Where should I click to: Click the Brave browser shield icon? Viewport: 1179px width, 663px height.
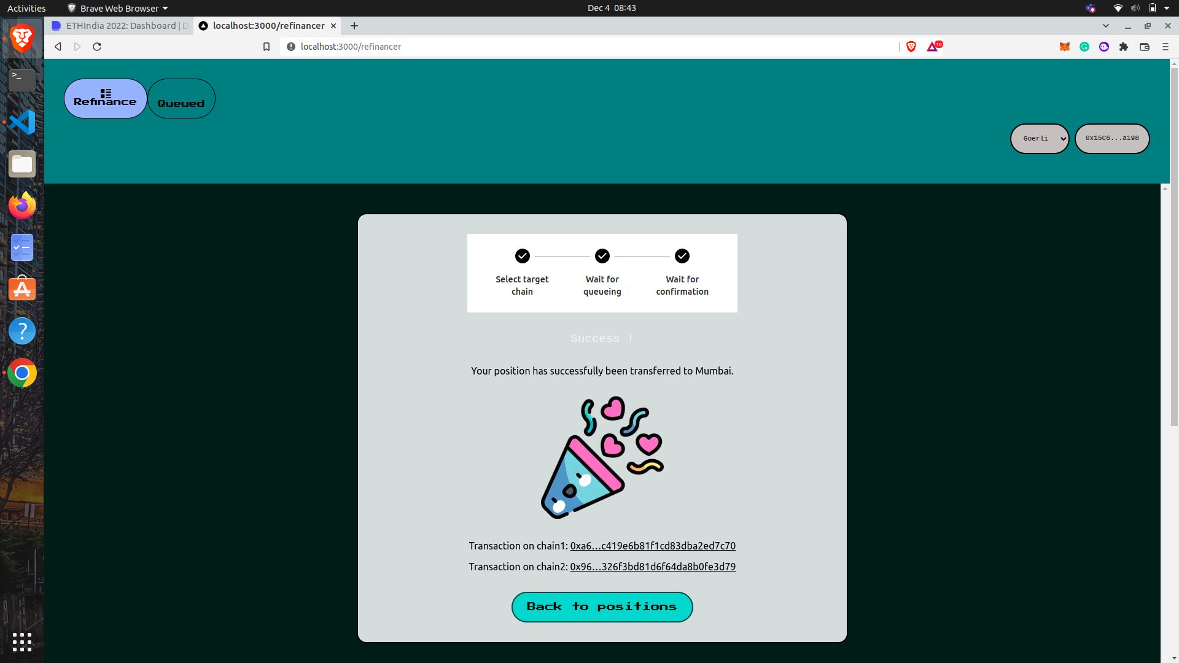(x=911, y=46)
